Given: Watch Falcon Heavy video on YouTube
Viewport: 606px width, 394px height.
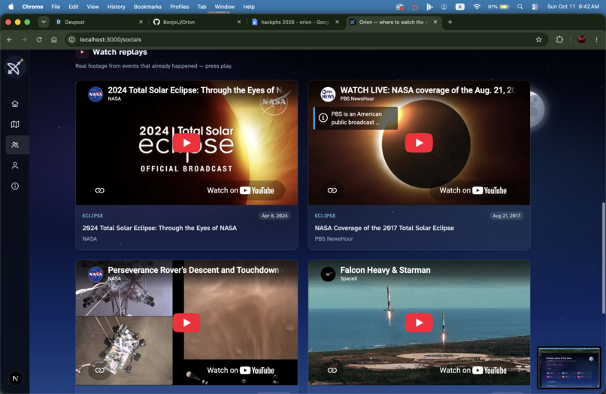Looking at the screenshot, I should pyautogui.click(x=473, y=370).
